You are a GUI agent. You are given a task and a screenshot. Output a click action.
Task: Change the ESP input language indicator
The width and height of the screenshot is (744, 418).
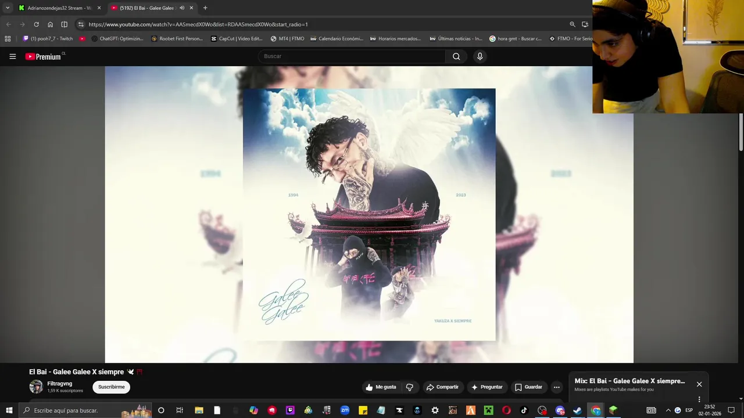689,410
